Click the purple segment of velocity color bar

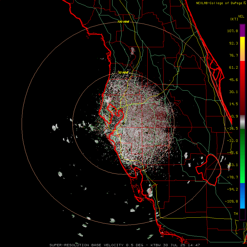pos(242,30)
